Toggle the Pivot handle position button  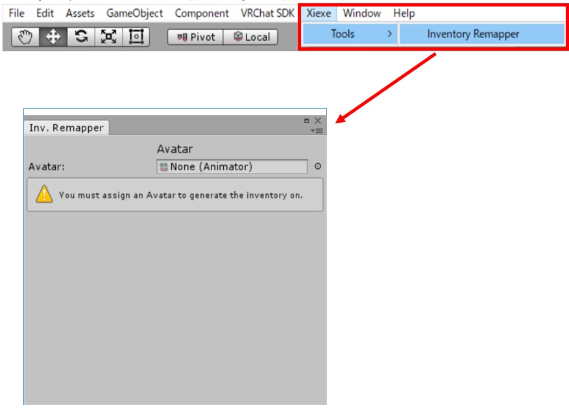[195, 37]
